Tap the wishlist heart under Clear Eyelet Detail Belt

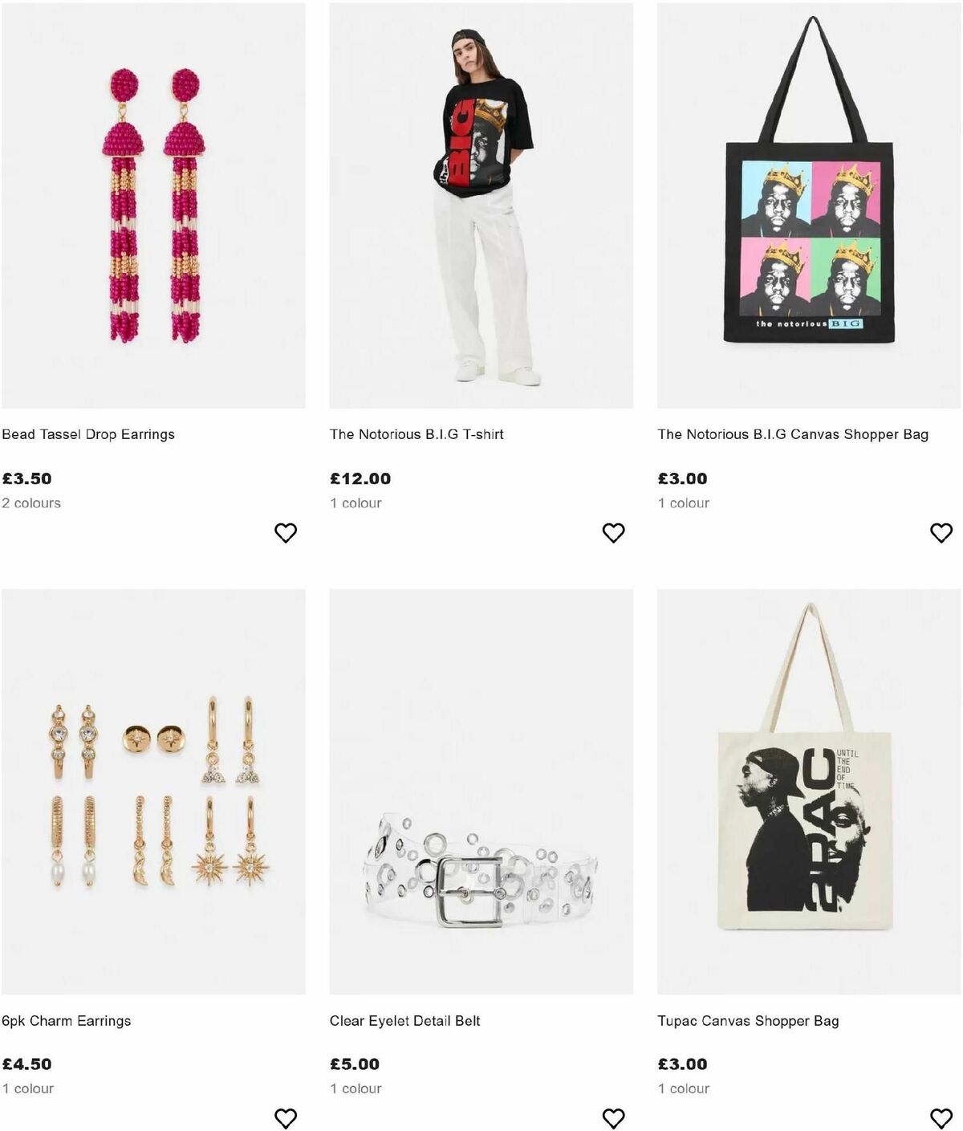pyautogui.click(x=612, y=1117)
